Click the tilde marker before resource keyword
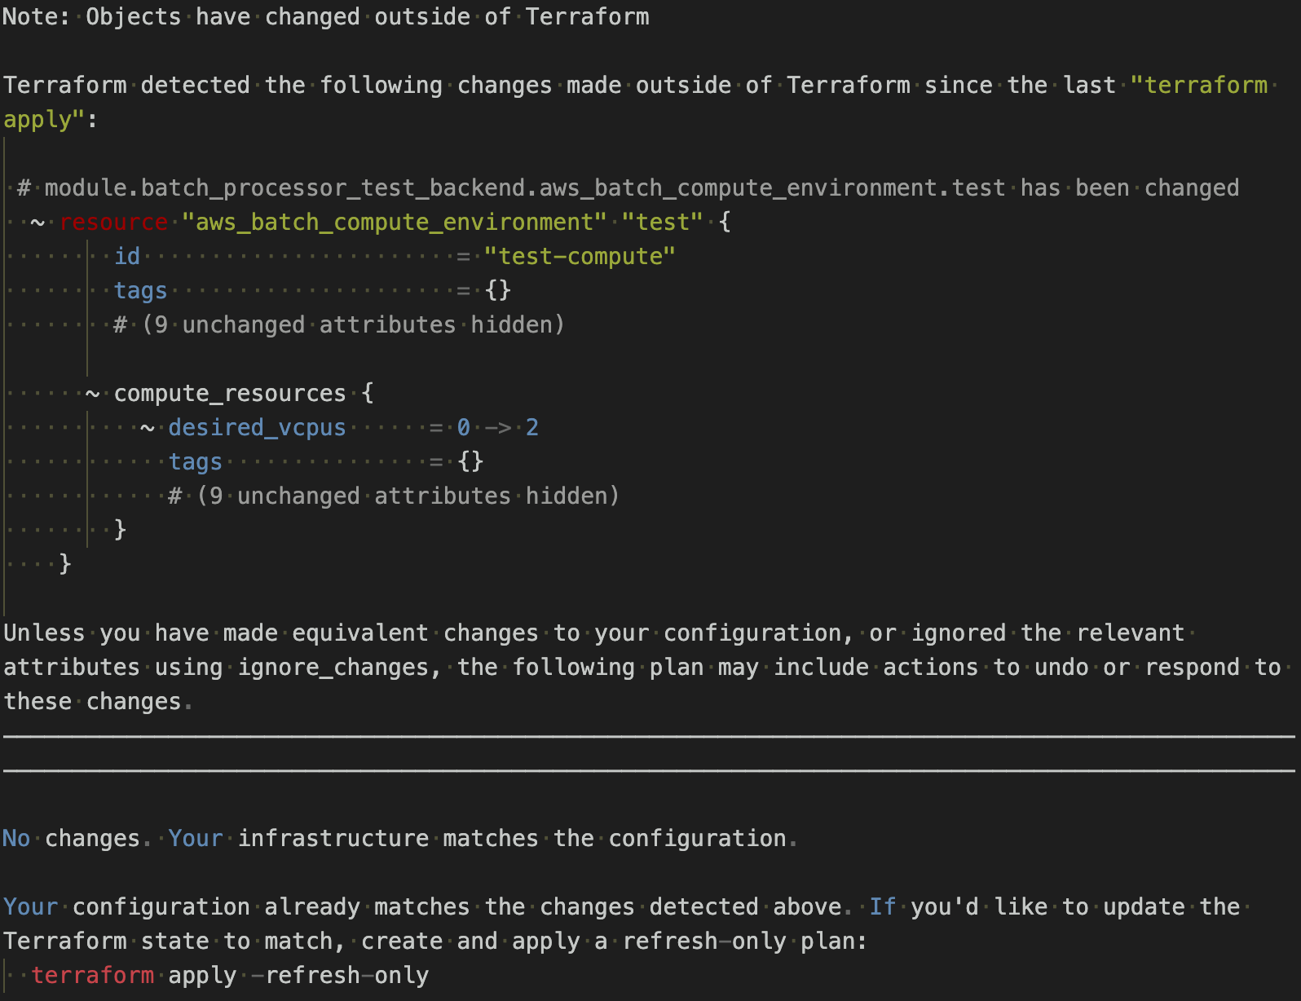1301x1001 pixels. pyautogui.click(x=37, y=222)
